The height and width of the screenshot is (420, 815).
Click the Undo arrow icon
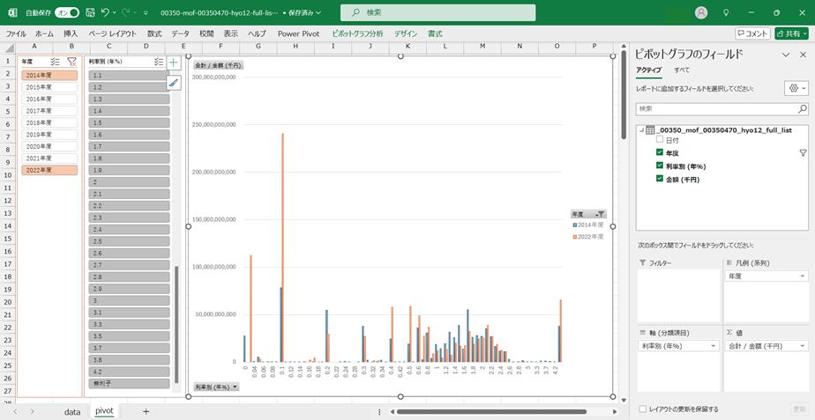(x=106, y=13)
